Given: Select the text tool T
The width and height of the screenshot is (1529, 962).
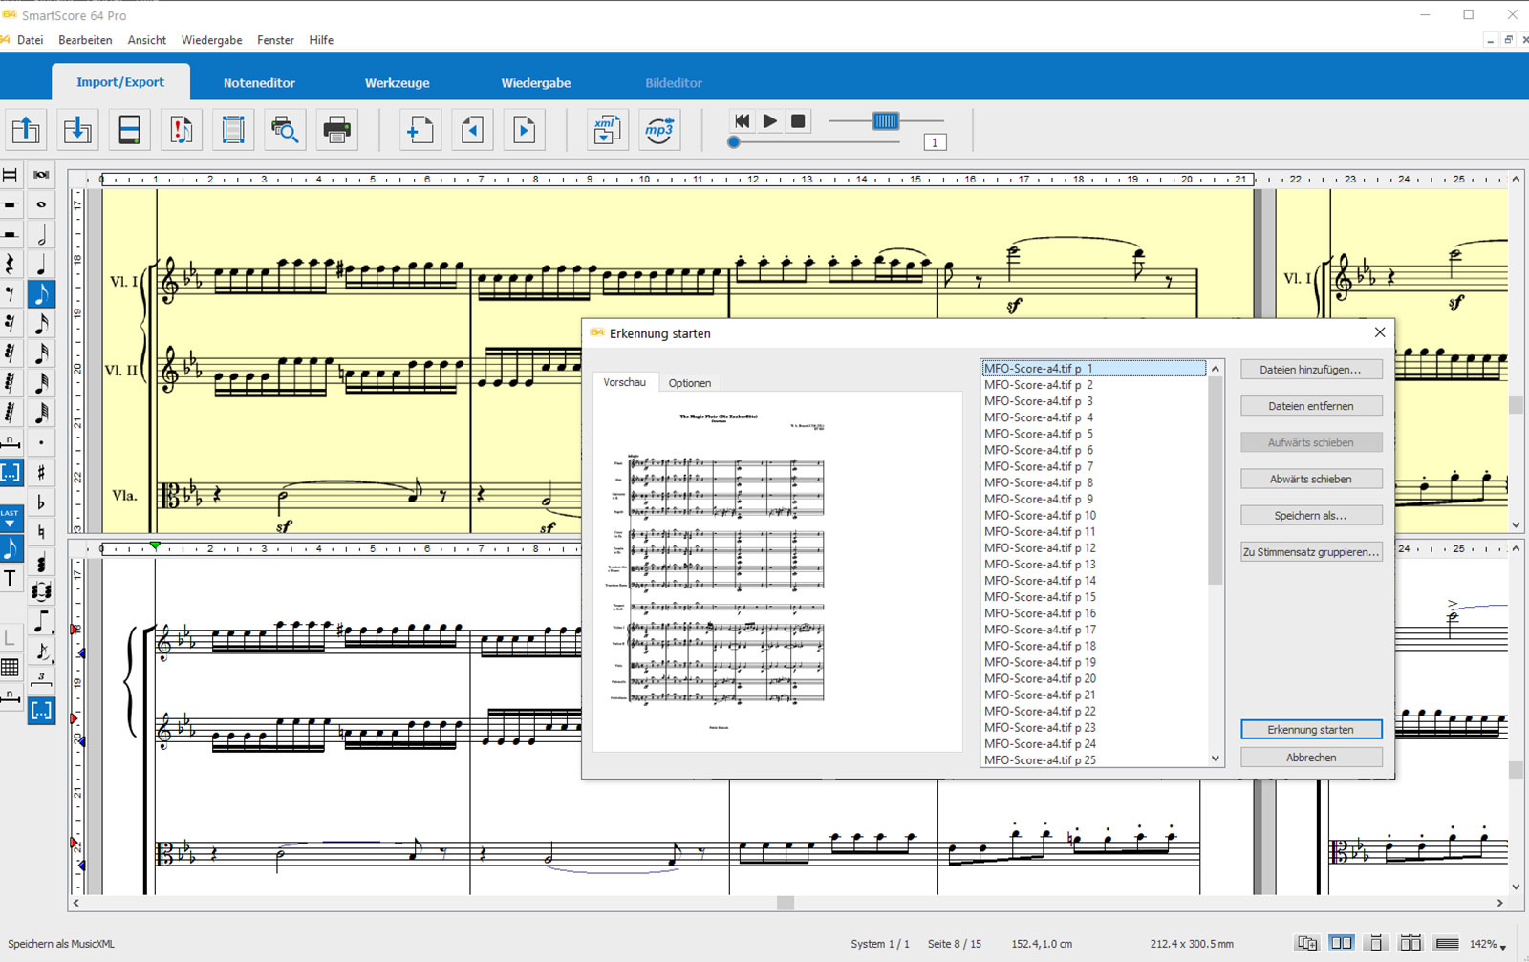Looking at the screenshot, I should point(11,578).
